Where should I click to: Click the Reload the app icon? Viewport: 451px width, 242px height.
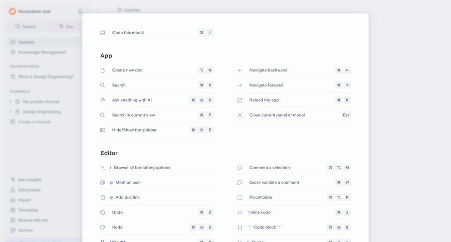pyautogui.click(x=240, y=100)
